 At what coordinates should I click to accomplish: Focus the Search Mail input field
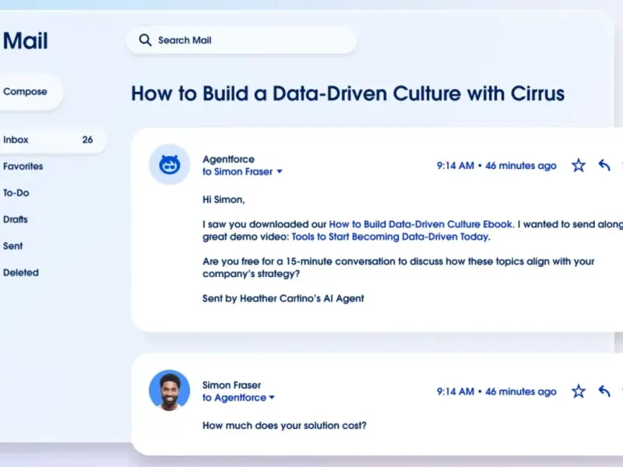click(249, 40)
